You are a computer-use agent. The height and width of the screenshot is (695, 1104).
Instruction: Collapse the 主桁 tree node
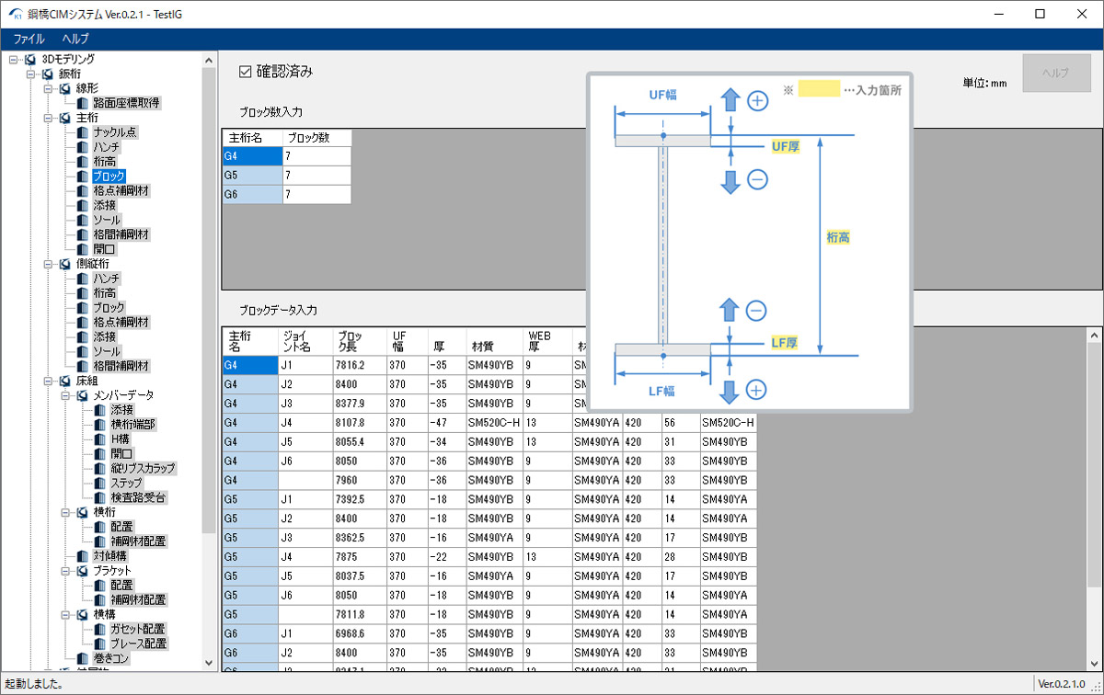(x=48, y=118)
